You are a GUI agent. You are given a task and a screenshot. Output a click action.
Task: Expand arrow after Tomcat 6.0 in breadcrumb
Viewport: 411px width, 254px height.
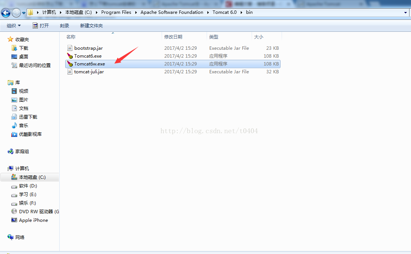point(241,12)
